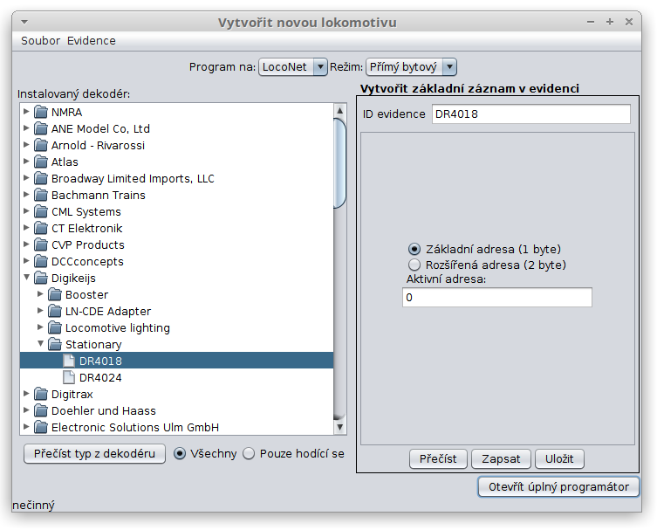Open the Soubor menu

[x=40, y=41]
